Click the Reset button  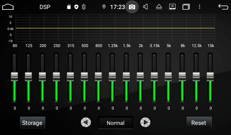199,123
